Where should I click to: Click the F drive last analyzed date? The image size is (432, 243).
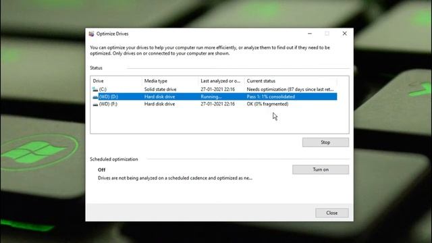click(x=217, y=104)
